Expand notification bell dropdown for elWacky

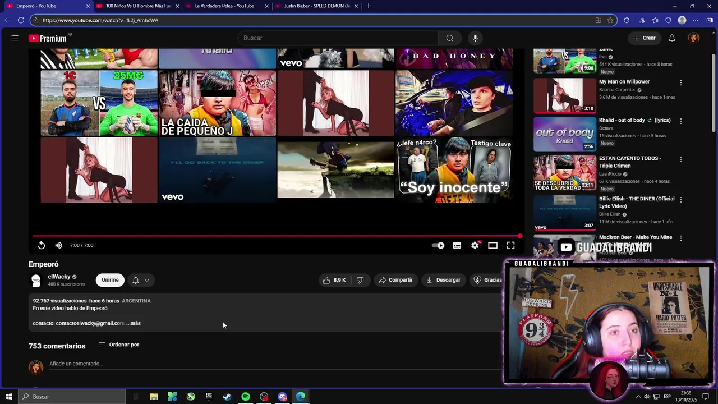click(141, 280)
